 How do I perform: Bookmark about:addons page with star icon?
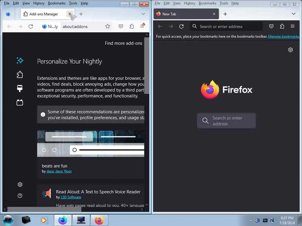(108, 26)
